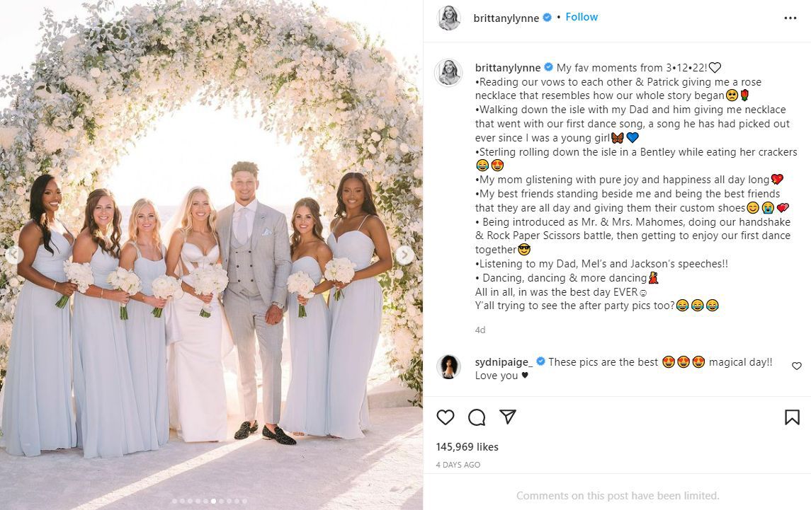Click the verified checkmark beside the caption username
Viewport: 811px width, 510px height.
[x=548, y=67]
